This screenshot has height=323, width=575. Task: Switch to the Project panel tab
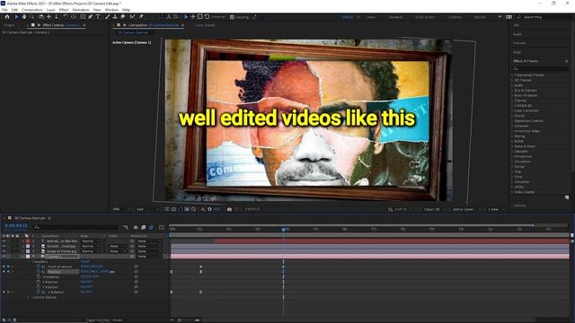(9, 25)
